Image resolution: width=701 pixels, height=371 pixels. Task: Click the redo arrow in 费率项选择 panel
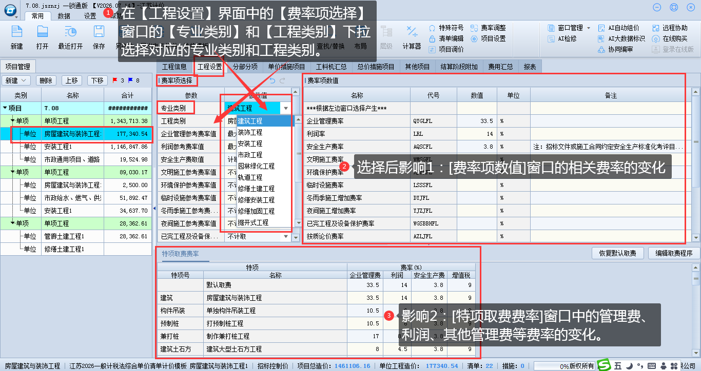[282, 80]
